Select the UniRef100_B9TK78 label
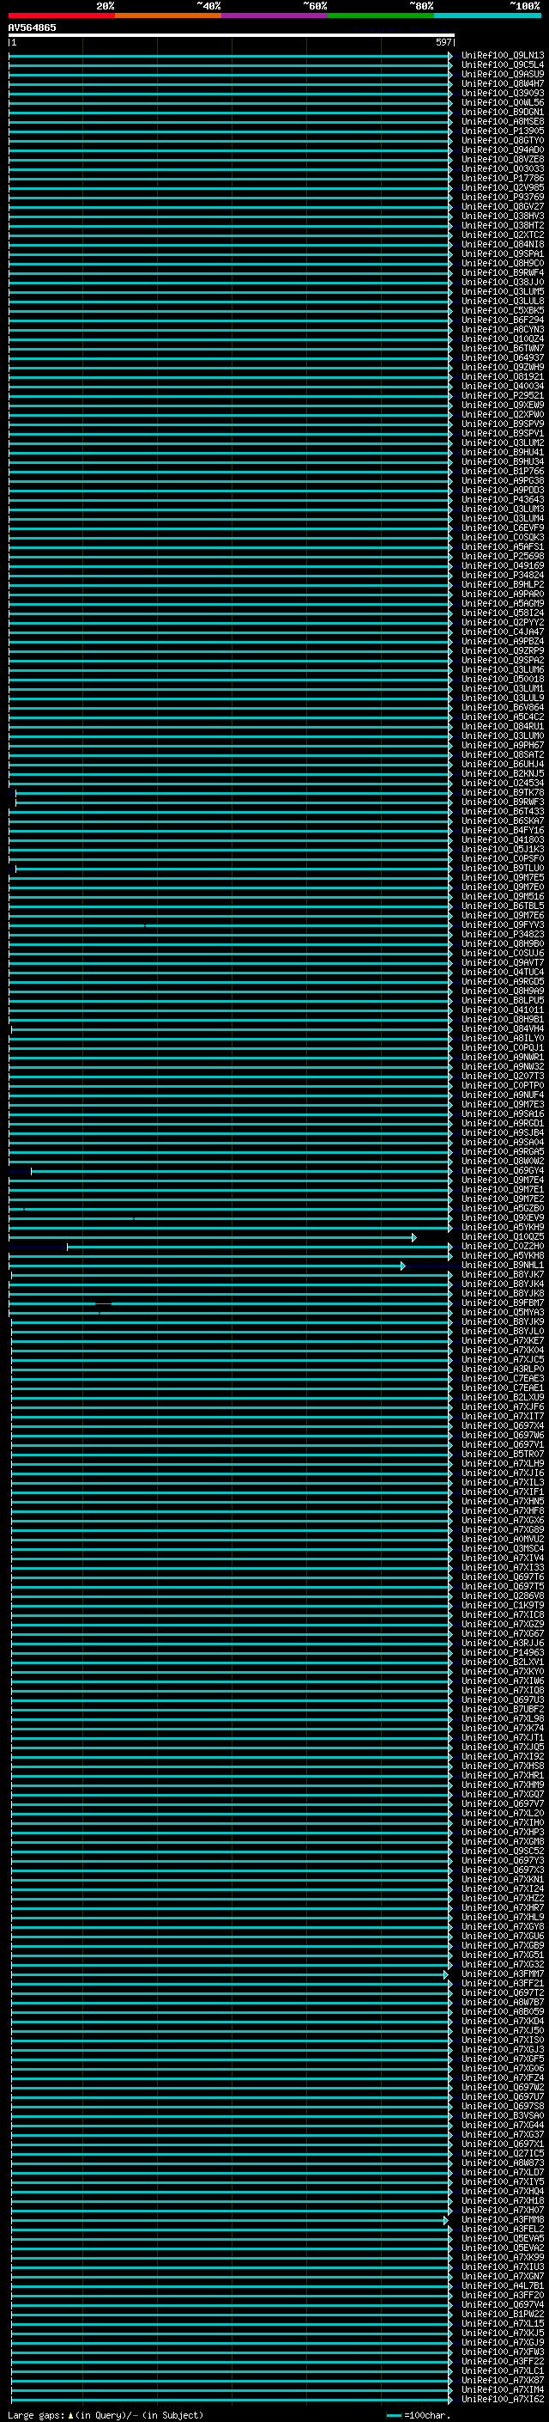This screenshot has width=549, height=2422. (502, 793)
